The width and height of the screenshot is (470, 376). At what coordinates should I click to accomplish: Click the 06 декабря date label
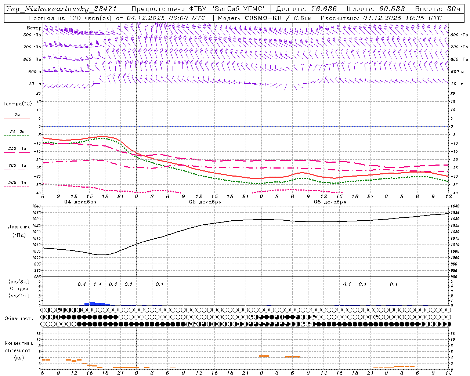[330, 202]
